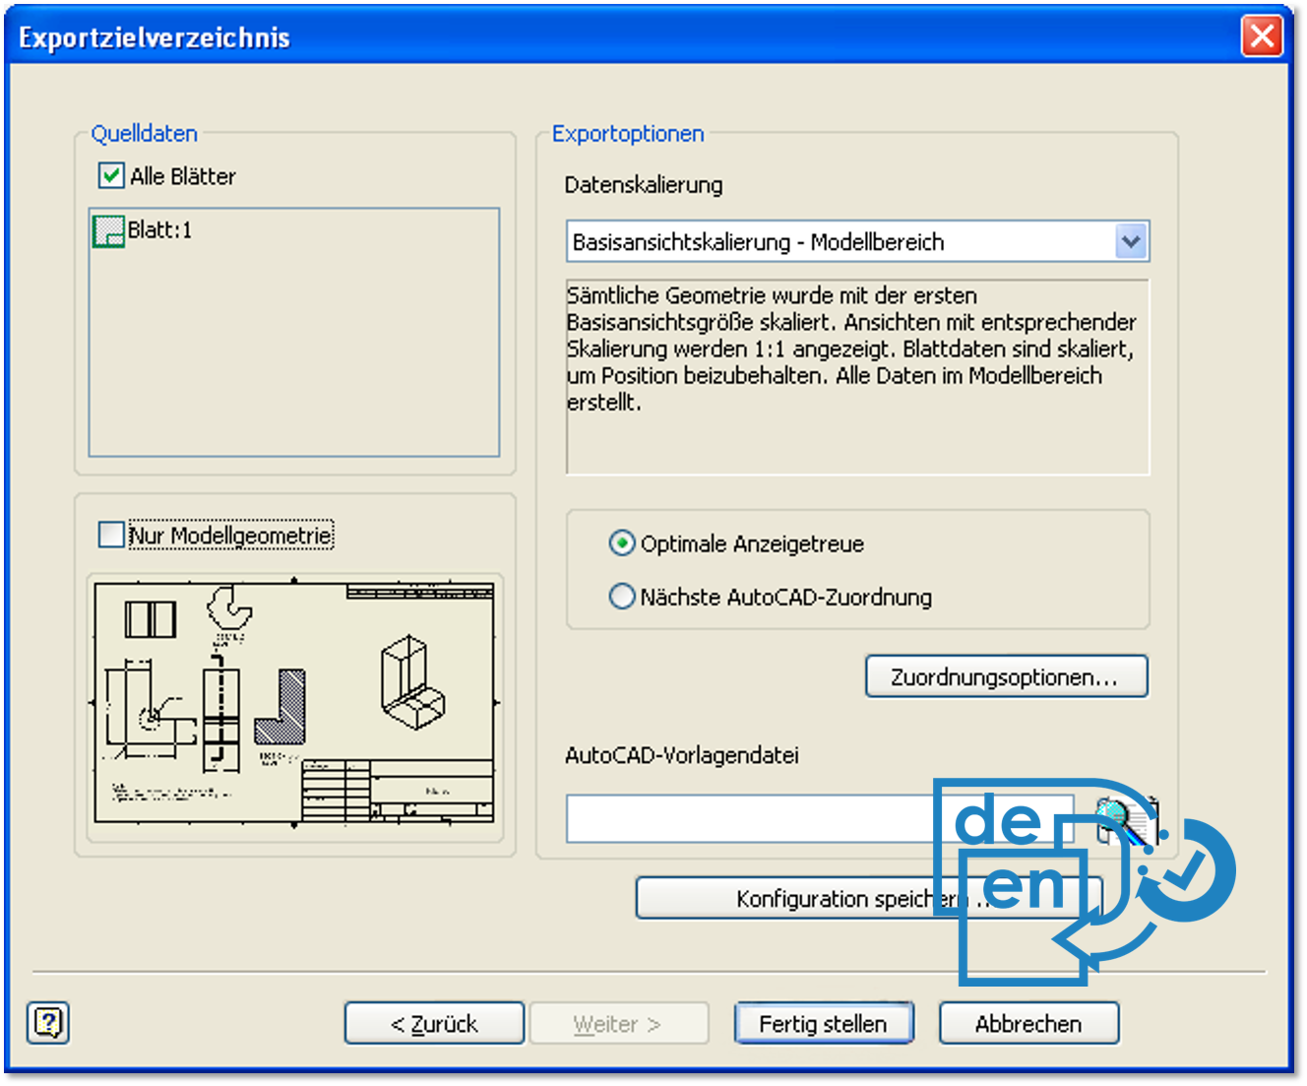The width and height of the screenshot is (1307, 1086).
Task: Select the Optimale Anzeigetreue radio button
Action: coord(622,543)
